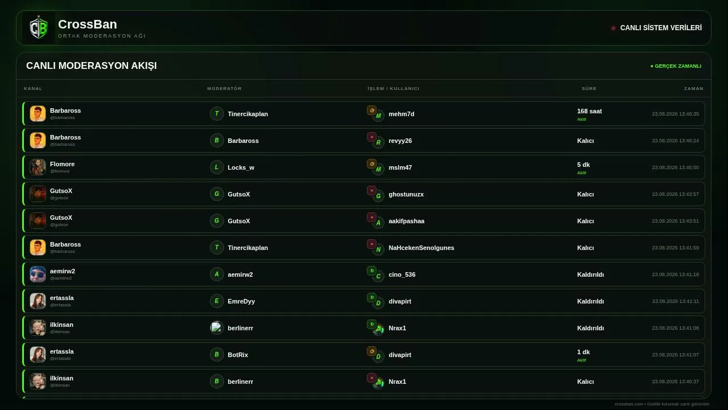The height and width of the screenshot is (410, 728).
Task: Click the CrossBan shield logo
Action: (39, 28)
